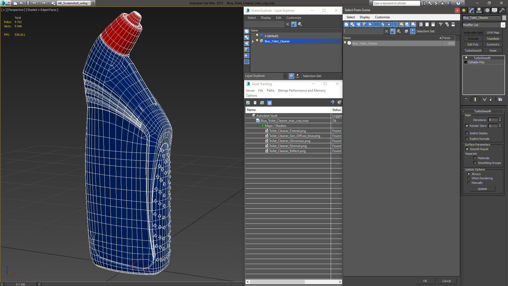Click the Pin Stack icon
508x286 pixels.
[466, 99]
